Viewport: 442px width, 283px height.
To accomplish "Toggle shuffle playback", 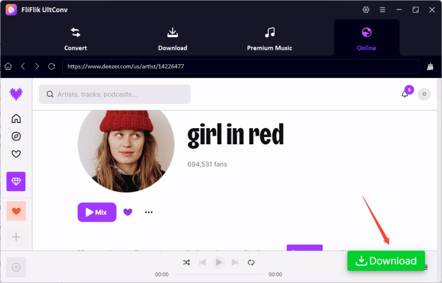I will pyautogui.click(x=187, y=263).
